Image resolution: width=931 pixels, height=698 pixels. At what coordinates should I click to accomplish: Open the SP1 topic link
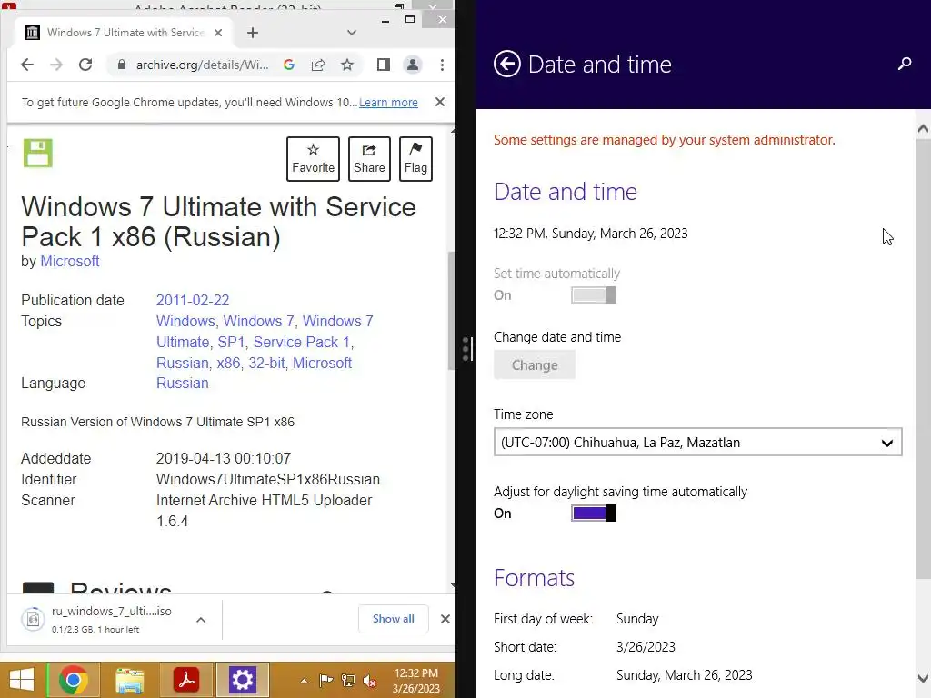tap(231, 342)
